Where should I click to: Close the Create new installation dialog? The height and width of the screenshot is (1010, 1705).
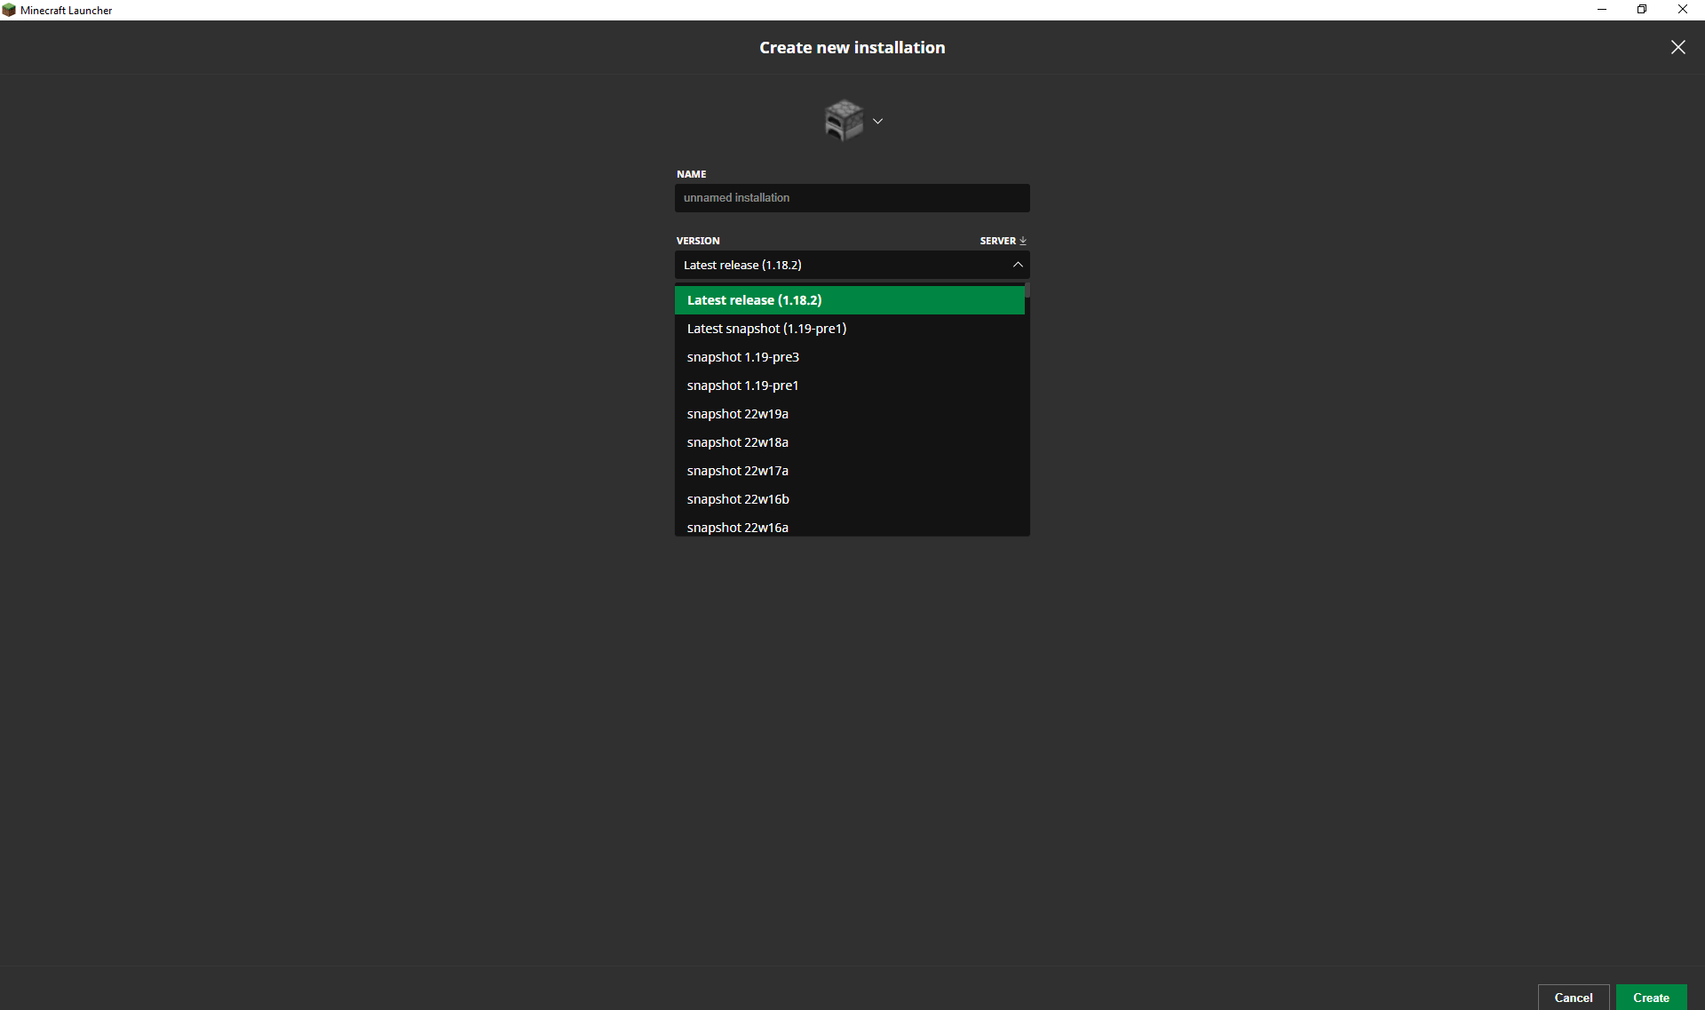(1677, 47)
